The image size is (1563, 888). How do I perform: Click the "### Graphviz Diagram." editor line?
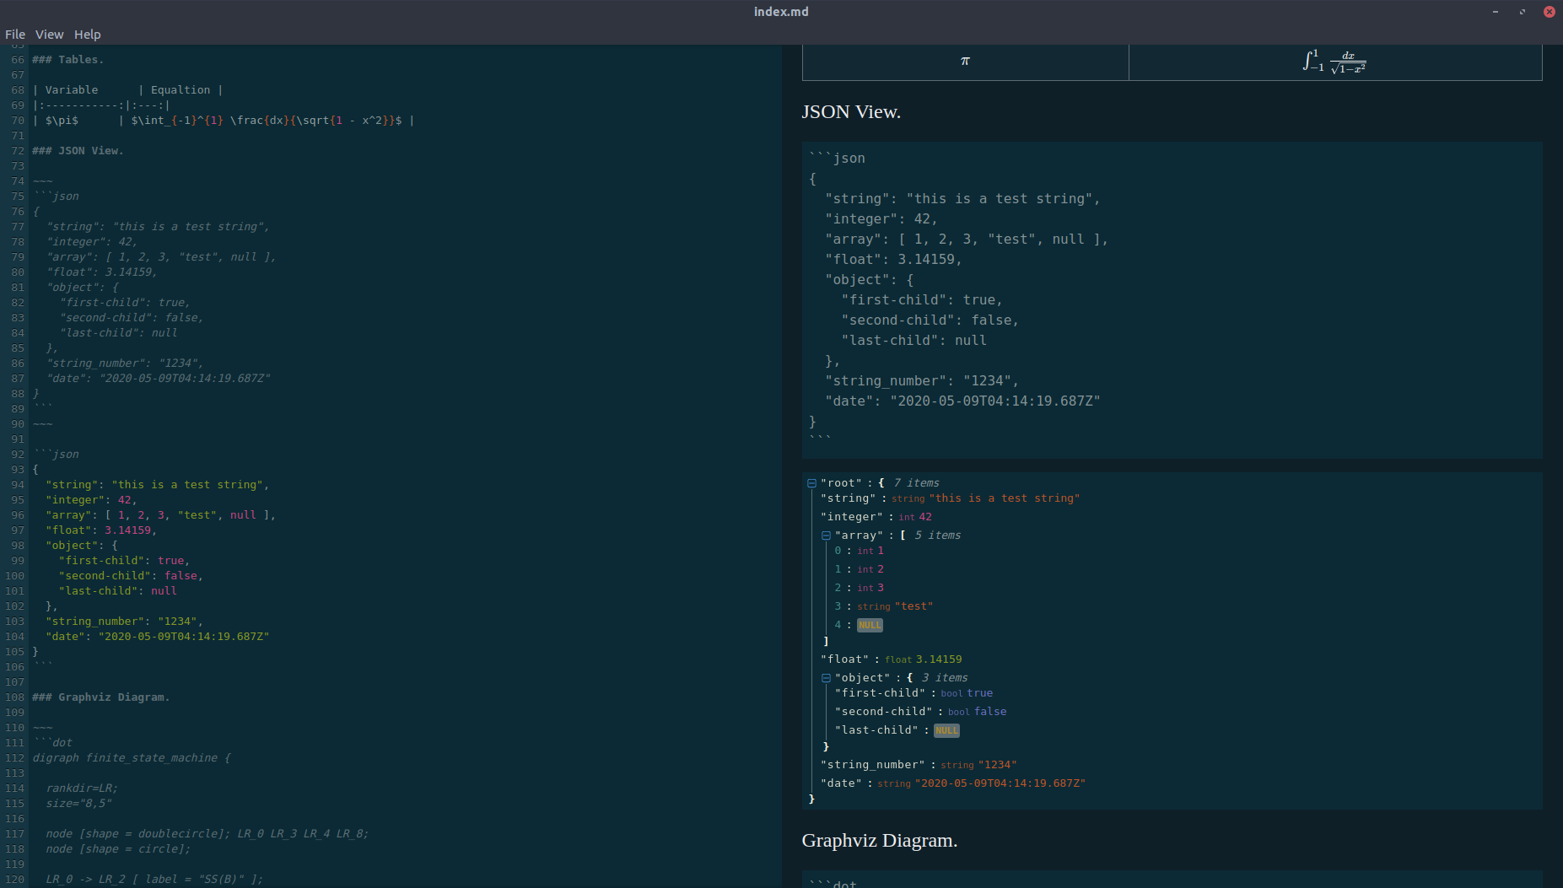tap(101, 697)
